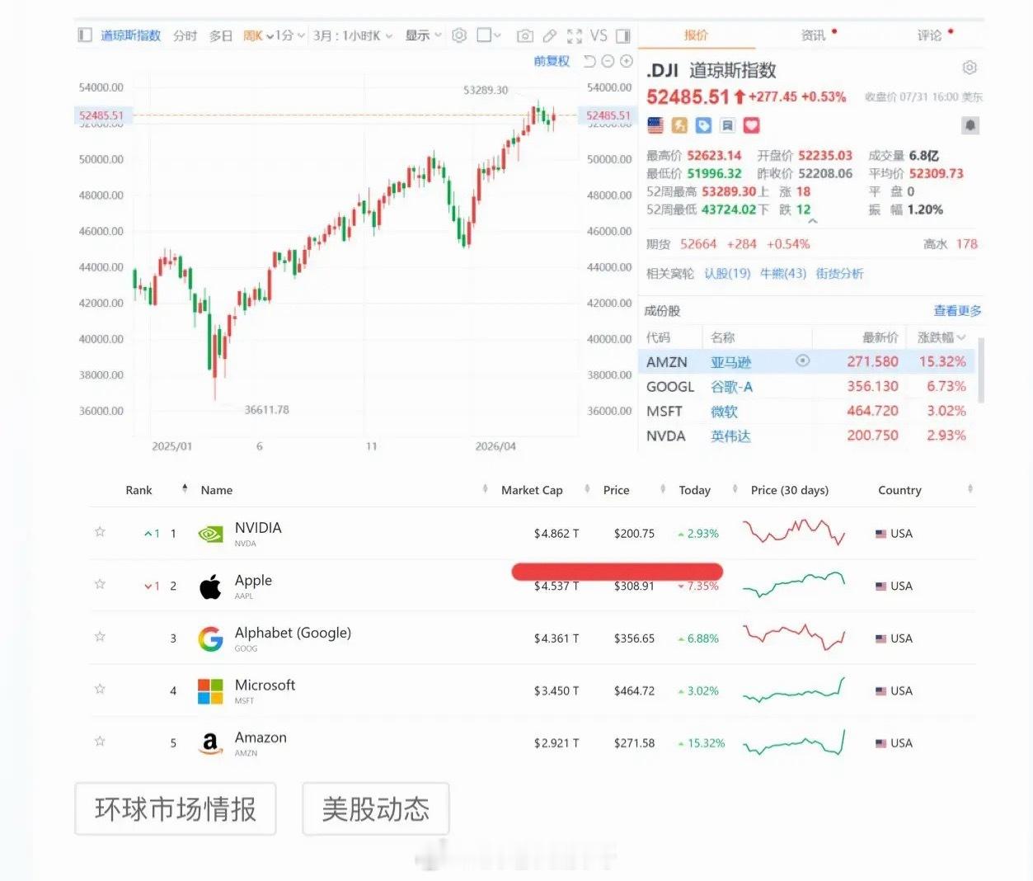Sort ranking table by Today
Screen dimensions: 1033x881
[x=708, y=490]
